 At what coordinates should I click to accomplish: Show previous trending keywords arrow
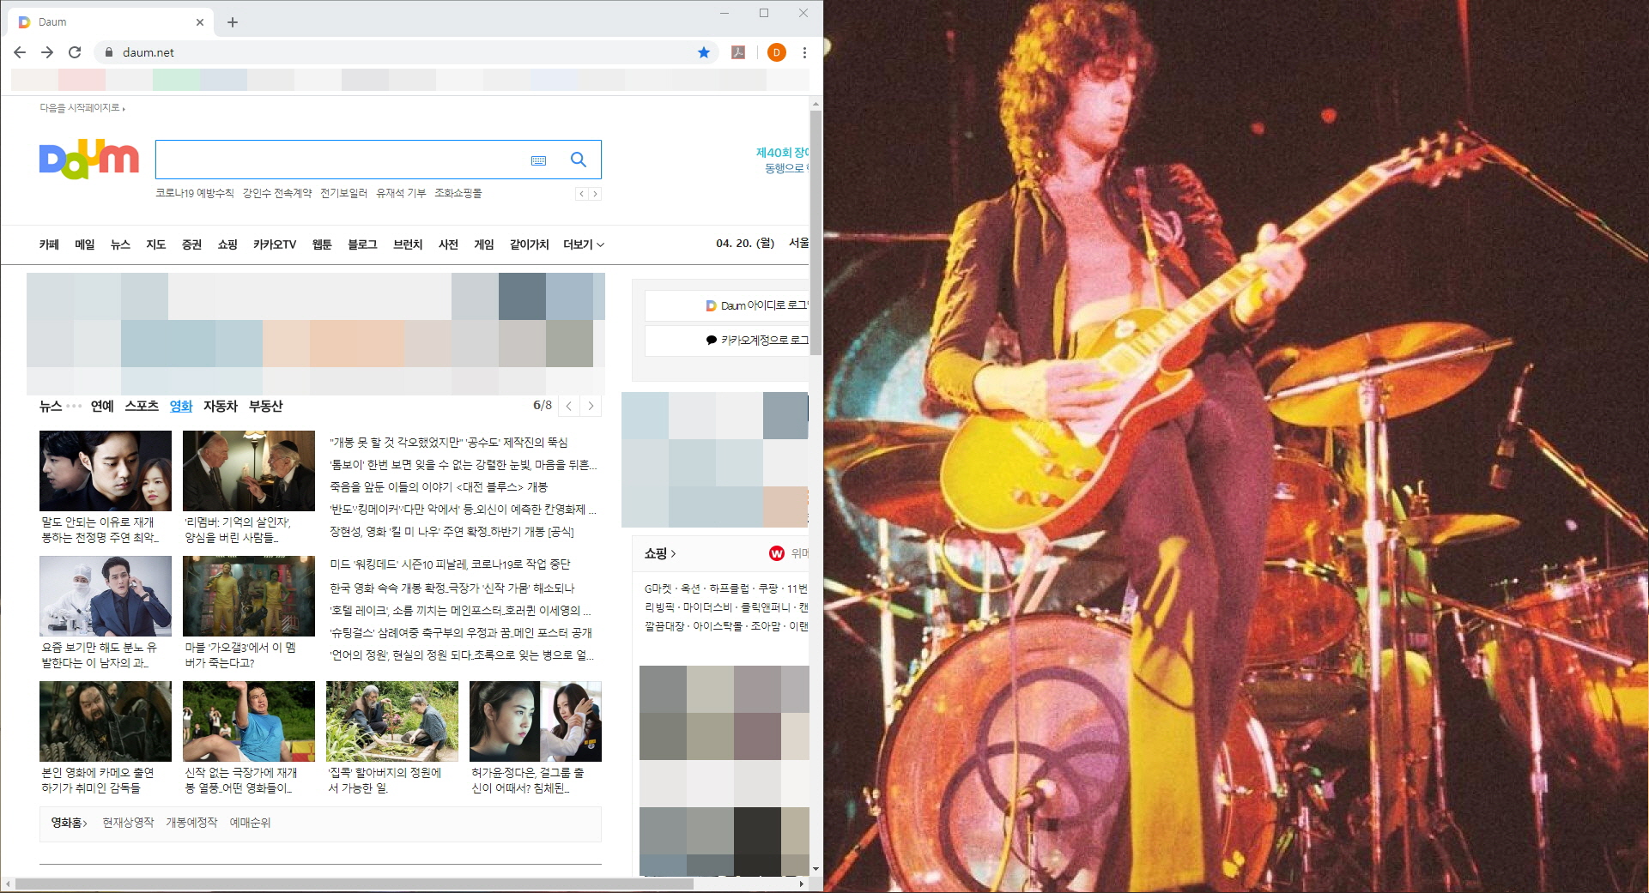[x=582, y=194]
